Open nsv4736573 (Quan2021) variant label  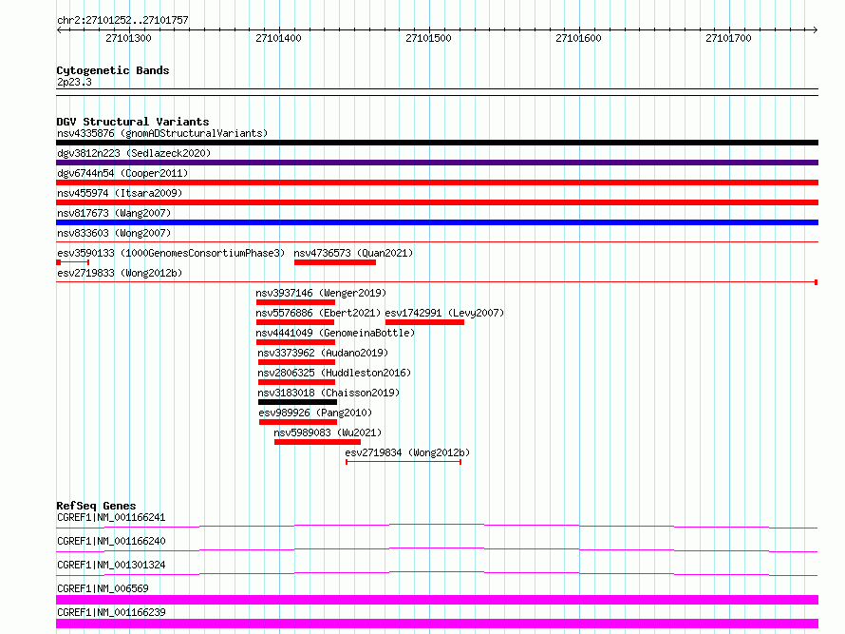[x=353, y=253]
